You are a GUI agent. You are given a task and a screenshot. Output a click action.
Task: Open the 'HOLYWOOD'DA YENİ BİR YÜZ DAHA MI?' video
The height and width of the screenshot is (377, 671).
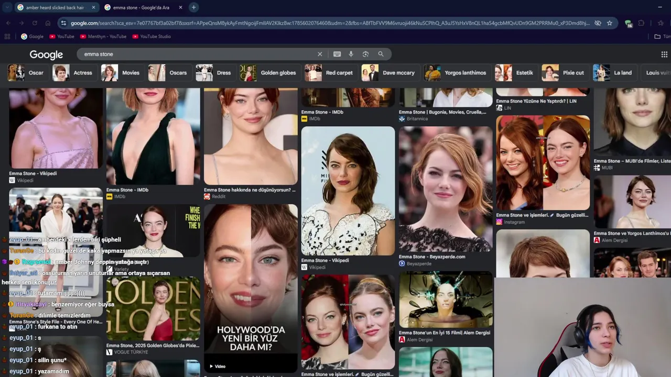(251, 288)
